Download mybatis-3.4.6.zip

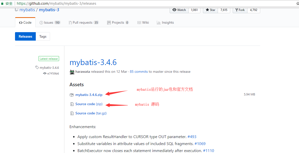point(89,95)
